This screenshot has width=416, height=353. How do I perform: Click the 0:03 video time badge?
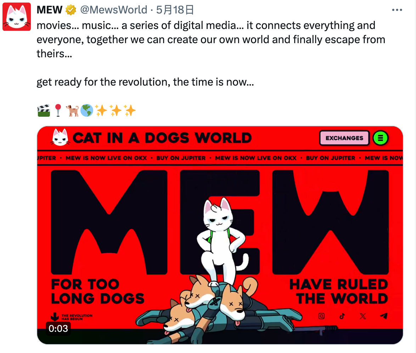58,329
